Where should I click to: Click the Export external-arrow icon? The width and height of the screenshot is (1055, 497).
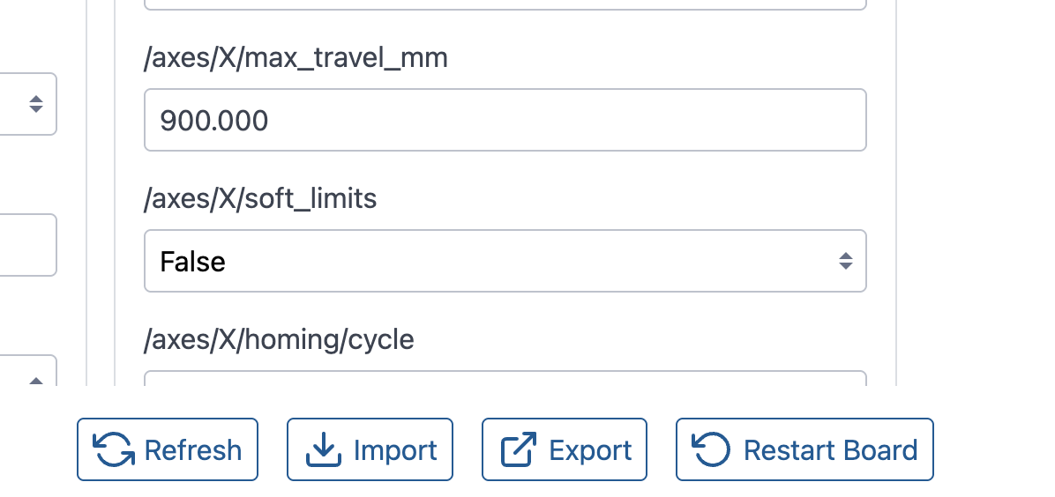519,450
